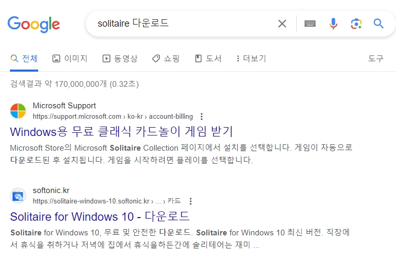Switch to the 이미지 tab
Image resolution: width=396 pixels, height=261 pixels.
point(69,59)
